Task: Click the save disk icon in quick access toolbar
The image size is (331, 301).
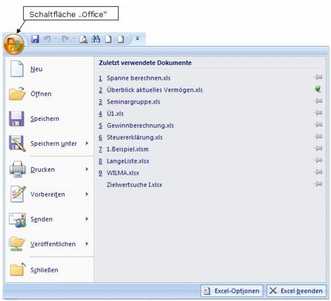Action: click(x=35, y=39)
